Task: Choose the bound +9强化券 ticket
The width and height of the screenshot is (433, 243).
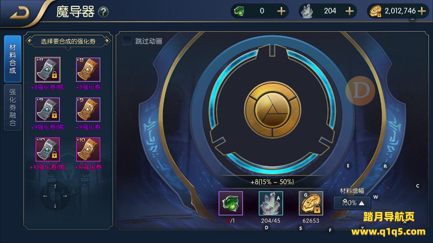Action: [x=47, y=109]
